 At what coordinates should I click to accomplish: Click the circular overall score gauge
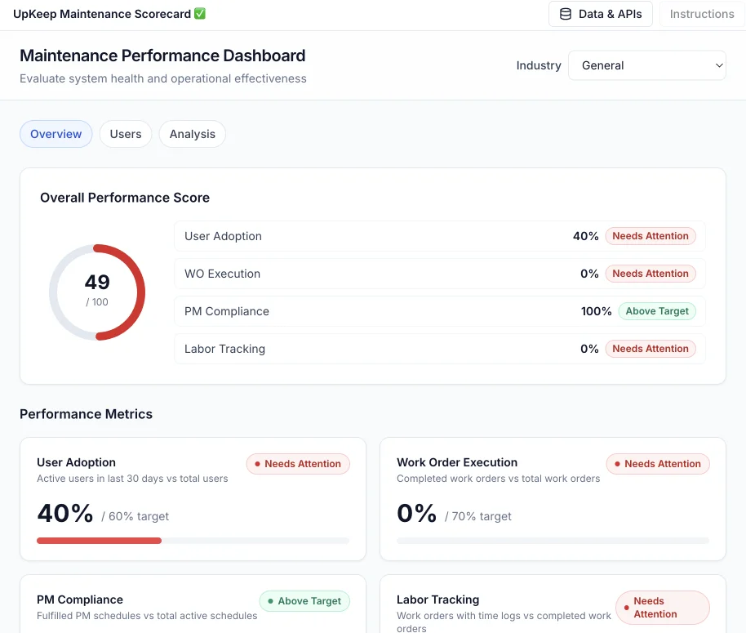coord(97,292)
